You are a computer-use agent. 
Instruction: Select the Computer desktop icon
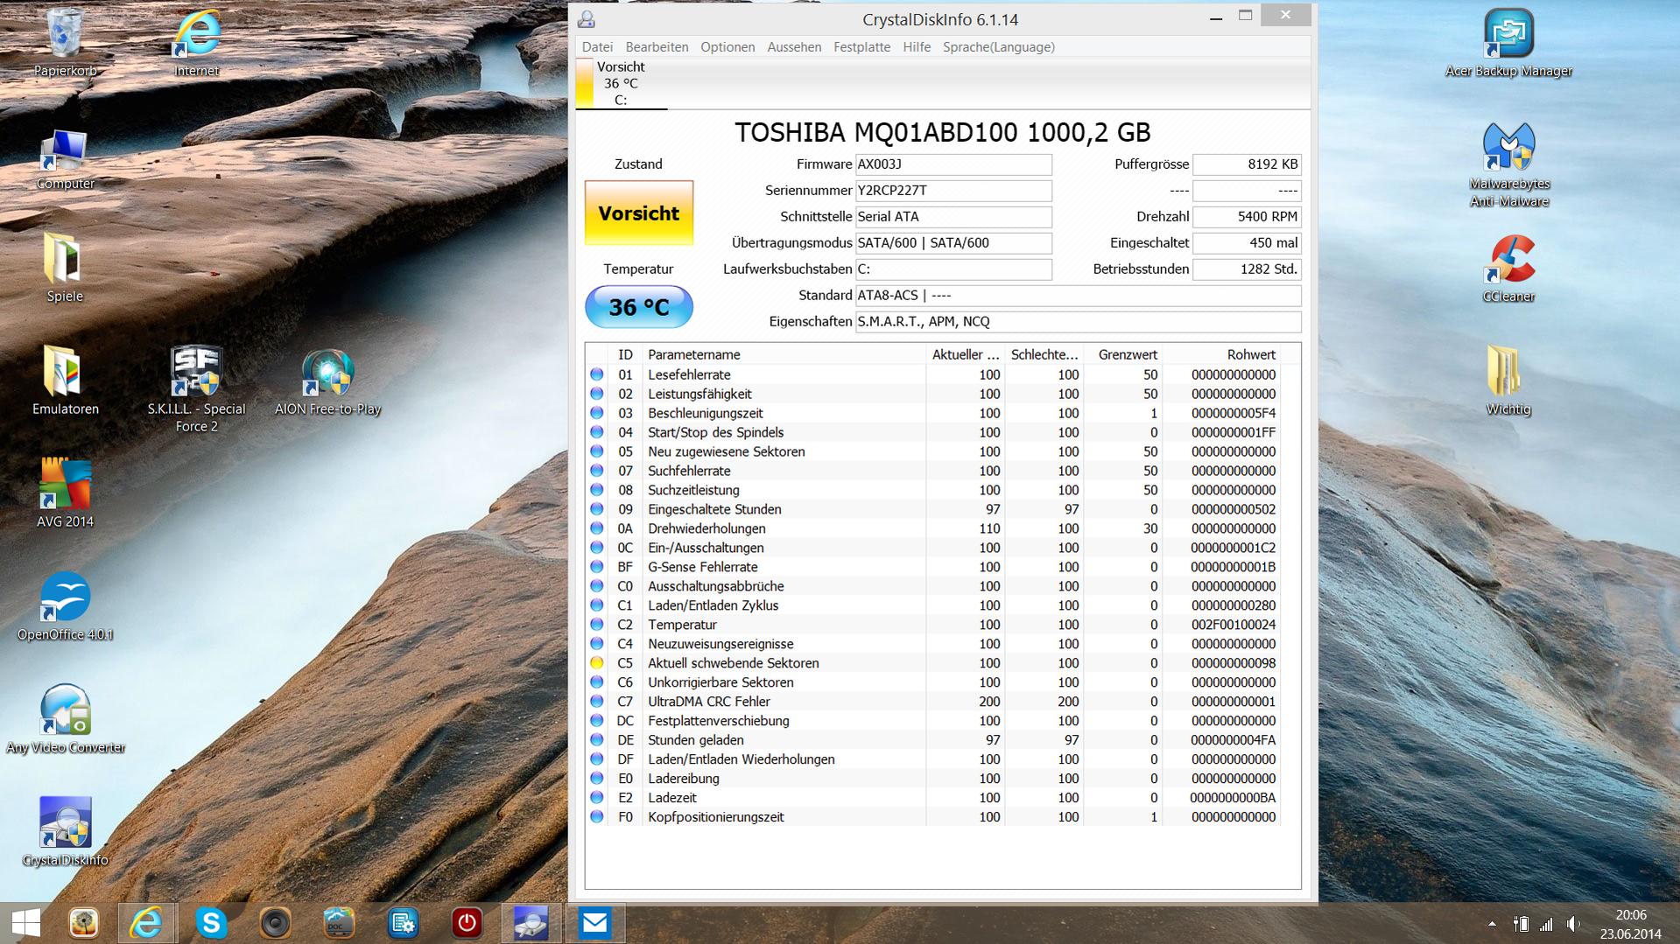pos(65,159)
